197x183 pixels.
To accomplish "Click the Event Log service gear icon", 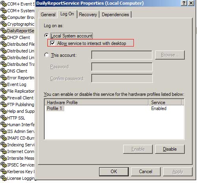I will click(4, 84).
